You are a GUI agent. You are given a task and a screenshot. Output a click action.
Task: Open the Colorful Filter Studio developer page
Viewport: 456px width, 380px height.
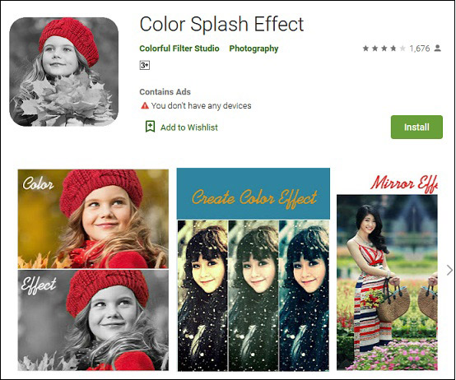coord(179,49)
